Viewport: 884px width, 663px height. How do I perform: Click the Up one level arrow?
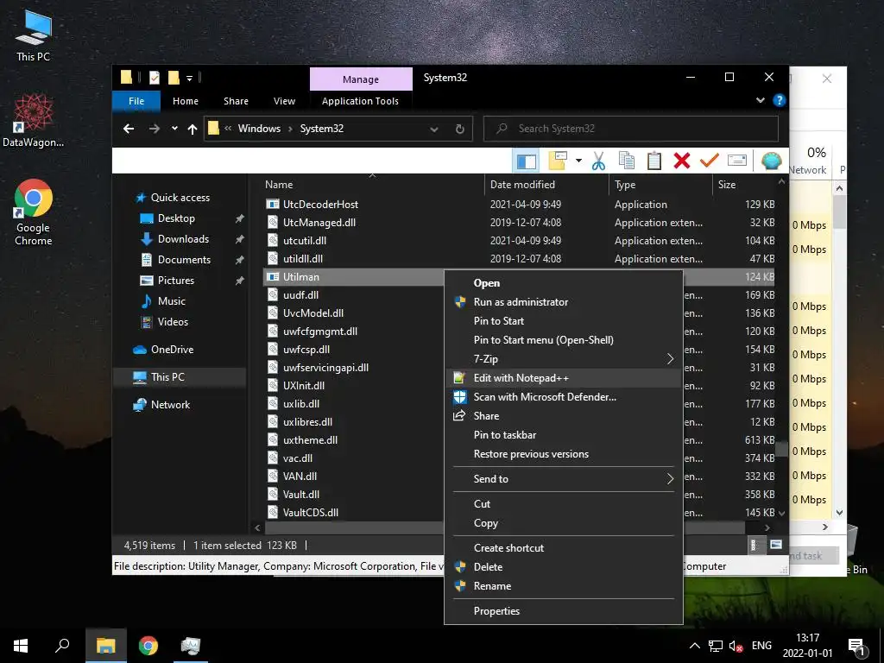[x=193, y=129]
